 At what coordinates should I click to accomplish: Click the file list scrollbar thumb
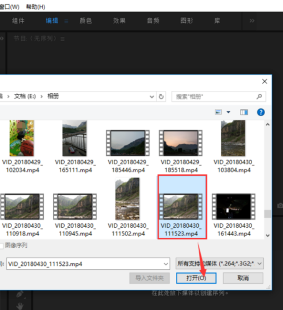[268, 214]
